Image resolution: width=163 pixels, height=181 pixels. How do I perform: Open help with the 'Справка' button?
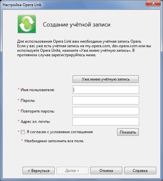[140, 171]
